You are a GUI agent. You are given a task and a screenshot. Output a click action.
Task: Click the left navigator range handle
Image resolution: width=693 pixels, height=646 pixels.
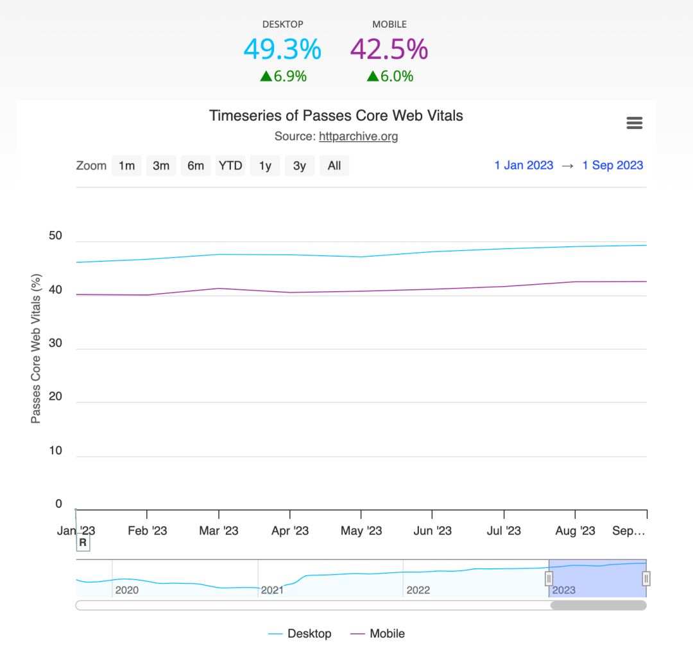(x=549, y=579)
